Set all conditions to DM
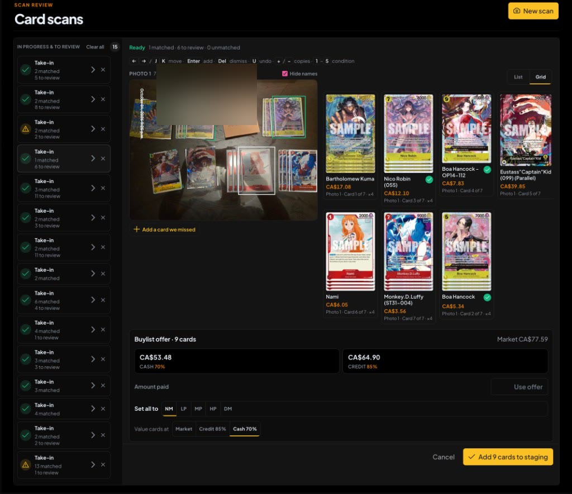572x494 pixels. point(228,409)
